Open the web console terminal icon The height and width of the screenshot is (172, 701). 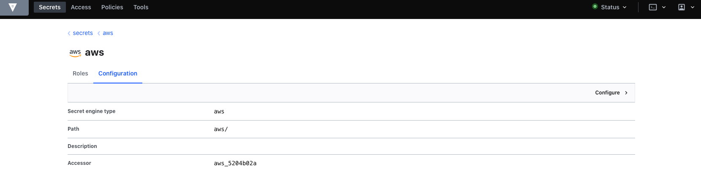tap(653, 7)
